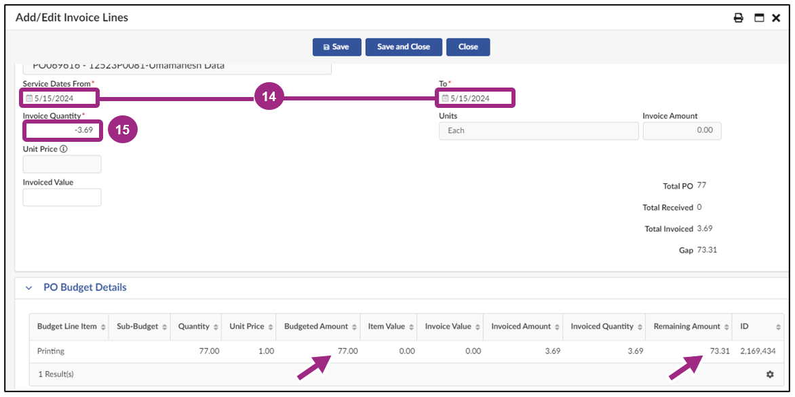Open the PO069818 purchase order selector

(x=176, y=65)
